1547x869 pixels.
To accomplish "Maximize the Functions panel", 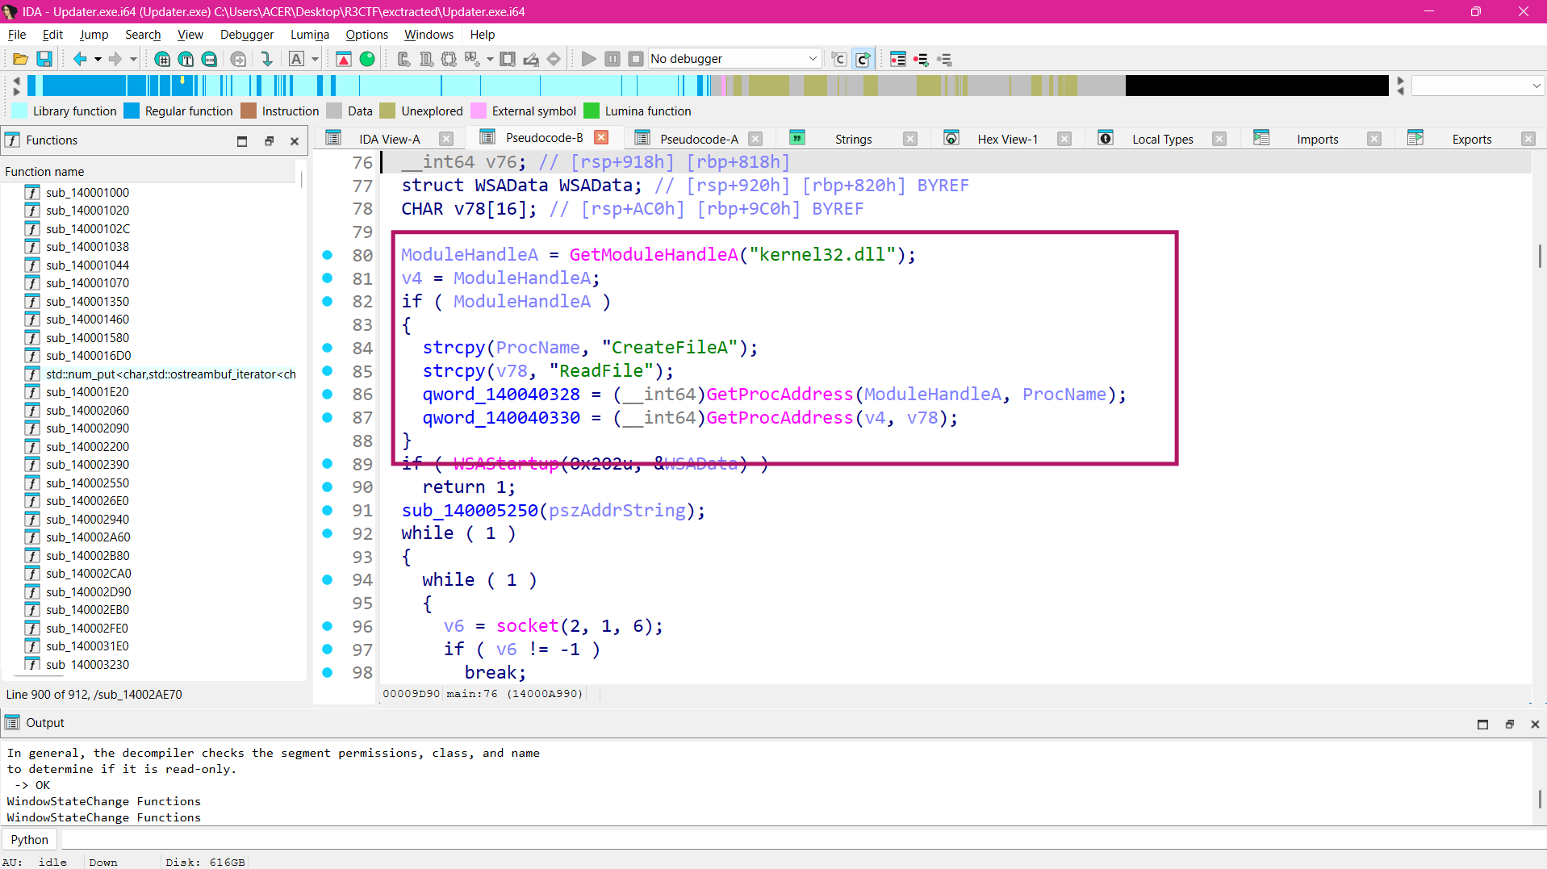I will tap(242, 141).
